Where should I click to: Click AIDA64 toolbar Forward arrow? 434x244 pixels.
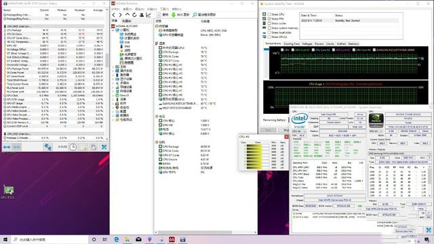pos(121,15)
